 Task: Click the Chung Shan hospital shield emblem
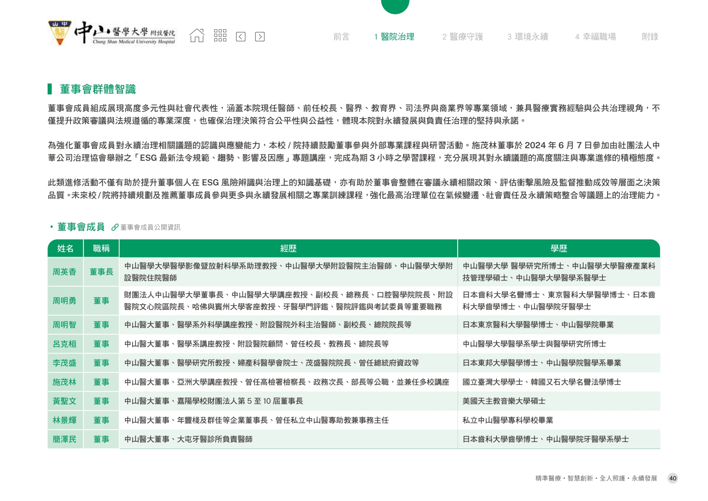pyautogui.click(x=60, y=33)
